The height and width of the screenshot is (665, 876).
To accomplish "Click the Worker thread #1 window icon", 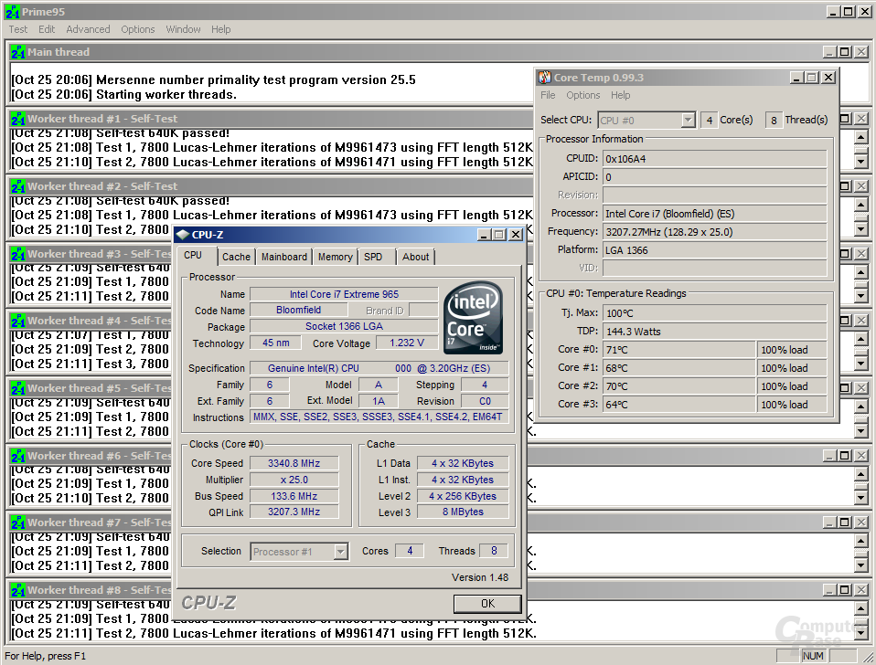I will click(18, 119).
